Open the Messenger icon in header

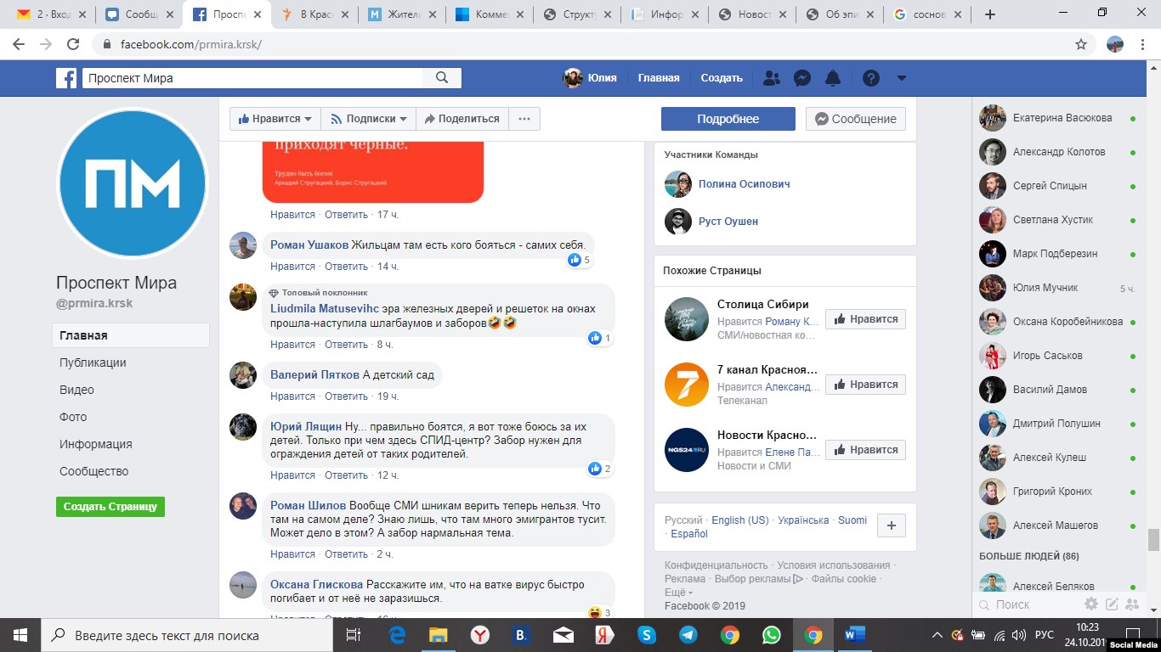(x=801, y=78)
